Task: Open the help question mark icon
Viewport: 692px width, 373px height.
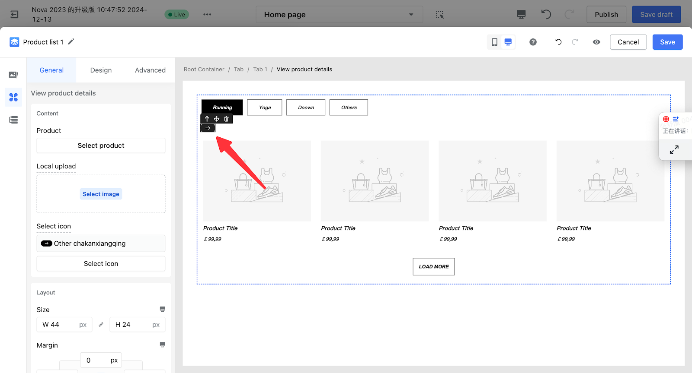Action: tap(533, 42)
